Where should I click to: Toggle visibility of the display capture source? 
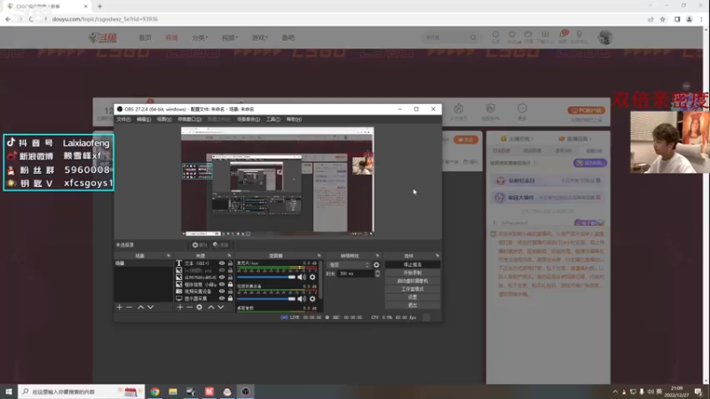(222, 299)
